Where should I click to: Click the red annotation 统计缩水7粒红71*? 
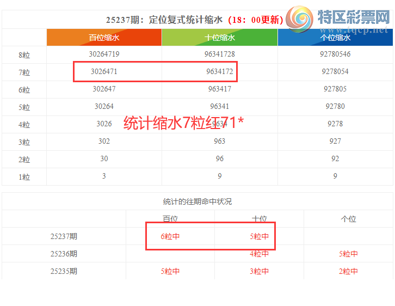[183, 123]
